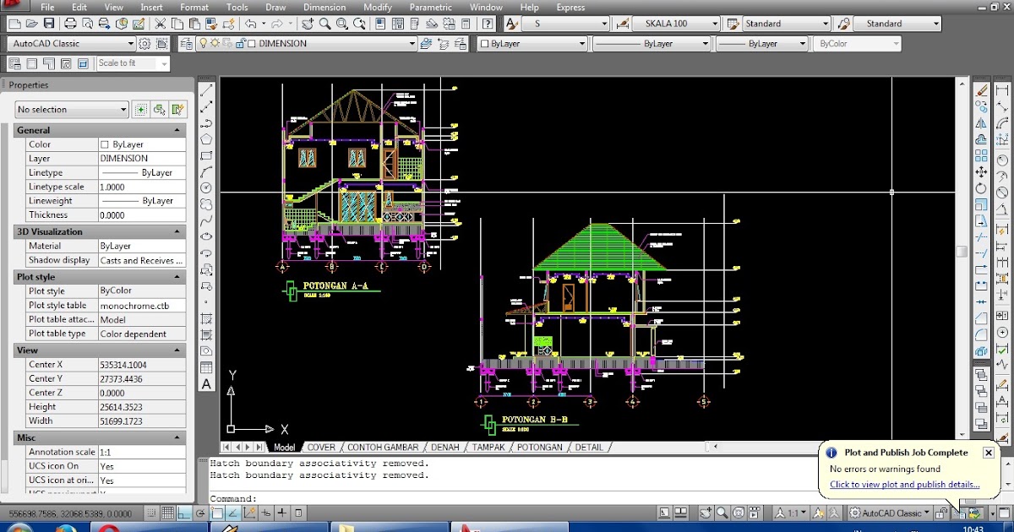Activate the Pan Realtime tool
This screenshot has height=532, width=1014.
coord(308,24)
